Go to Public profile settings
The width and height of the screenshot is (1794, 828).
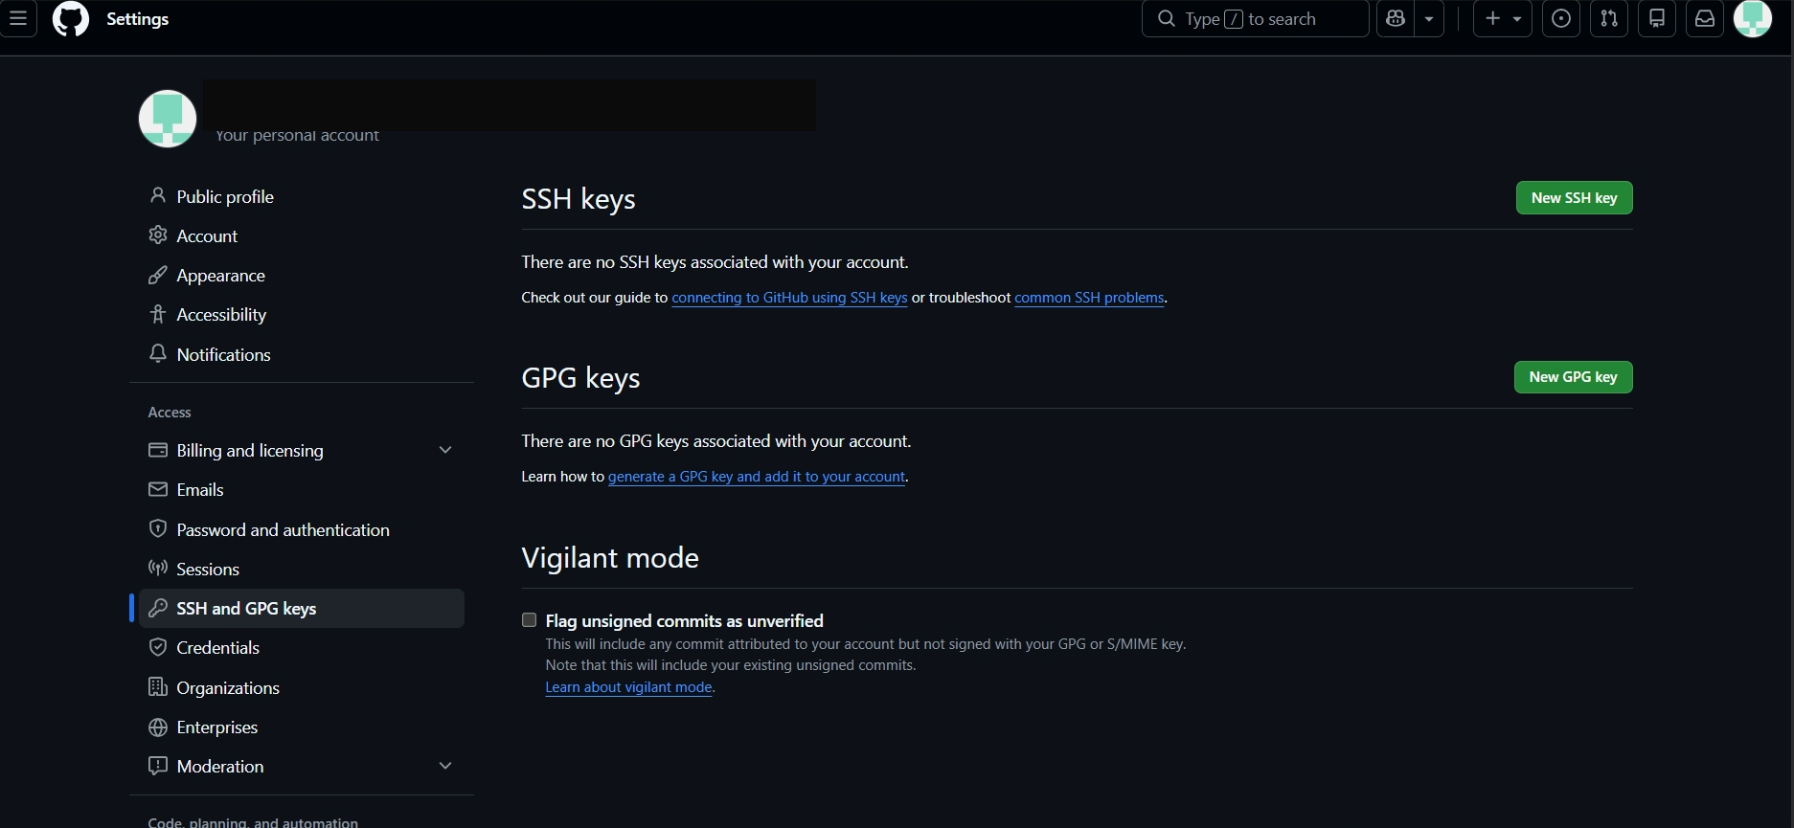click(x=302, y=197)
